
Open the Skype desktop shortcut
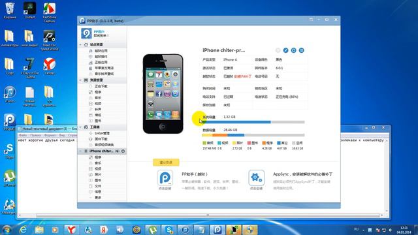[9, 151]
